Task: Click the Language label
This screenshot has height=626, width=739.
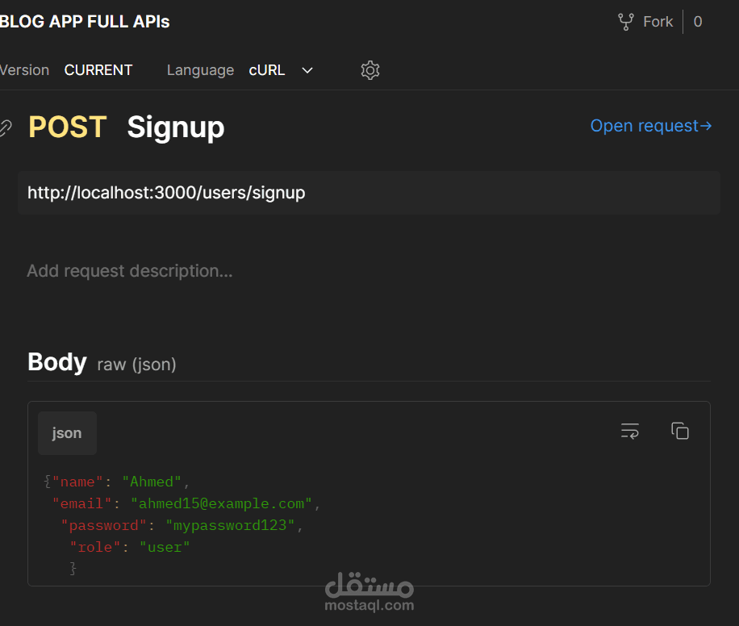Action: [200, 70]
